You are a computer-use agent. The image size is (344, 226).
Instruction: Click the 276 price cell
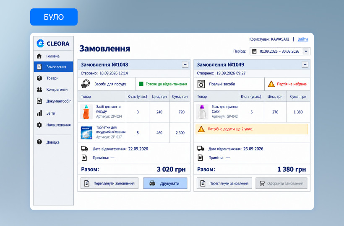tap(275, 112)
